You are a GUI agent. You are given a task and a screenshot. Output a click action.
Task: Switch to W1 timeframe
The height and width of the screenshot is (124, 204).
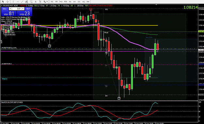[x=84, y=2]
